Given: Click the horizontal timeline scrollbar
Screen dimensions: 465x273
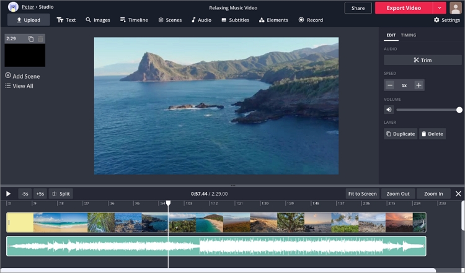Looking at the screenshot, I should coord(218,271).
